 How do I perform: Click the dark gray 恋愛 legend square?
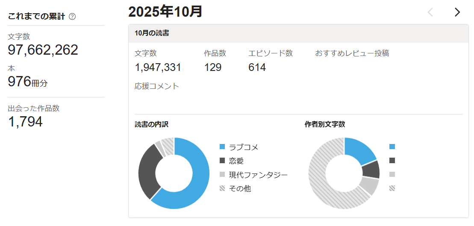pyautogui.click(x=222, y=161)
